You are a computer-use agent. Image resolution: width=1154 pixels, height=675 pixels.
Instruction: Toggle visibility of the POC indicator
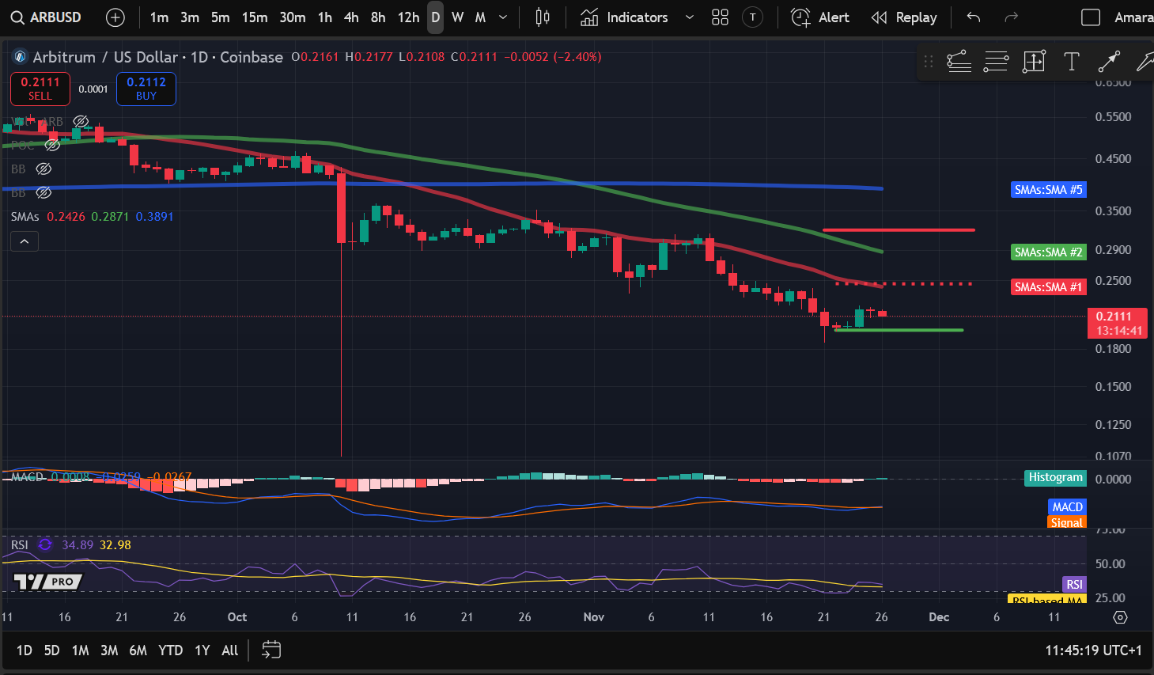point(52,145)
